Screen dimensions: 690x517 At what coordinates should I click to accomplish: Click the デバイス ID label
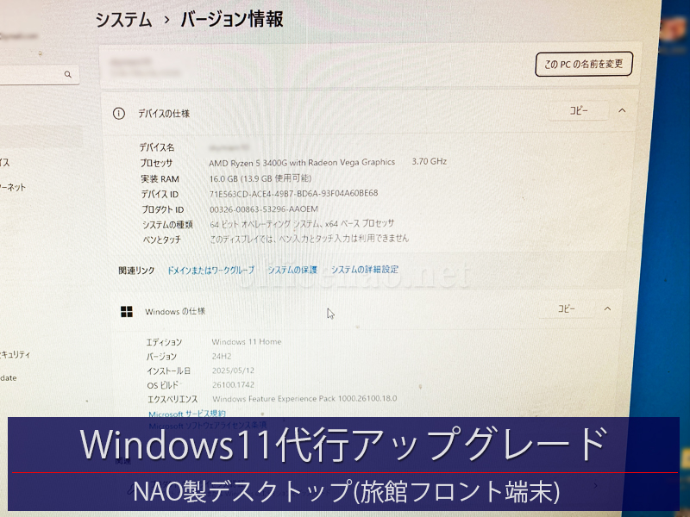point(160,195)
